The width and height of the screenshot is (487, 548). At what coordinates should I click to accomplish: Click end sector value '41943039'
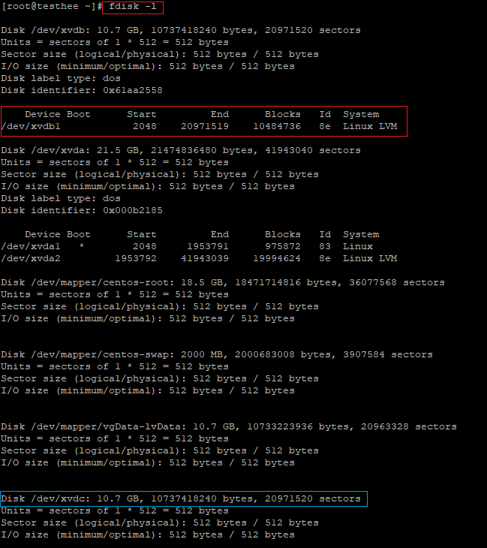click(205, 259)
